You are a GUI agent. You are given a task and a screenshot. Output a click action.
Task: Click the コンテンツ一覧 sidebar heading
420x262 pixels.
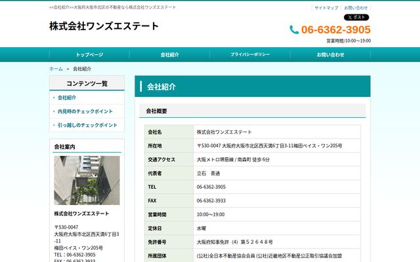(87, 83)
